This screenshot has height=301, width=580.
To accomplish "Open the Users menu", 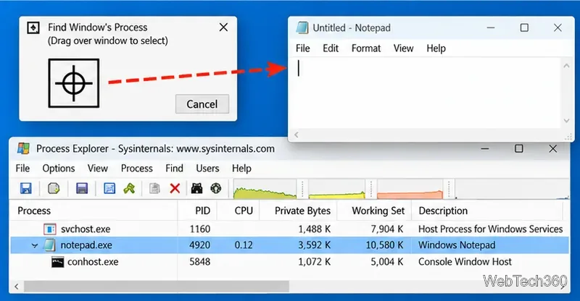I will 207,169.
